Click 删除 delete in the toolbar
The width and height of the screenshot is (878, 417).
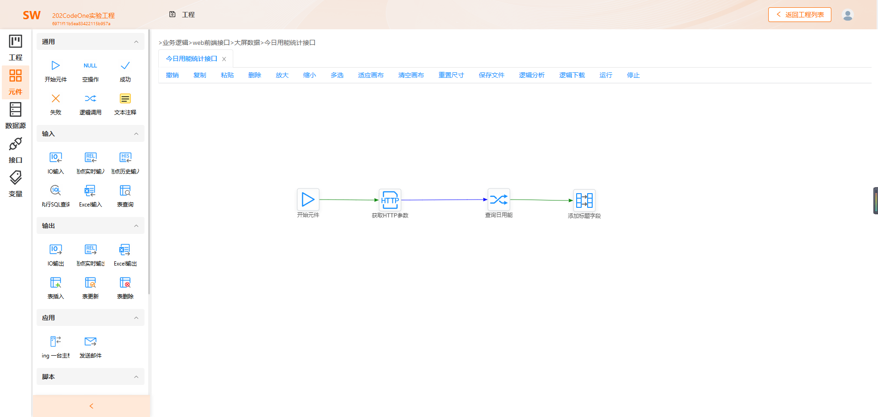pos(255,75)
